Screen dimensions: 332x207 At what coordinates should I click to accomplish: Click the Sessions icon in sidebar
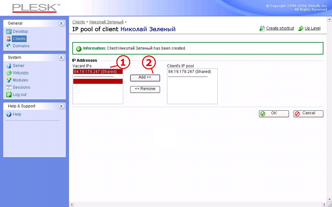point(9,87)
